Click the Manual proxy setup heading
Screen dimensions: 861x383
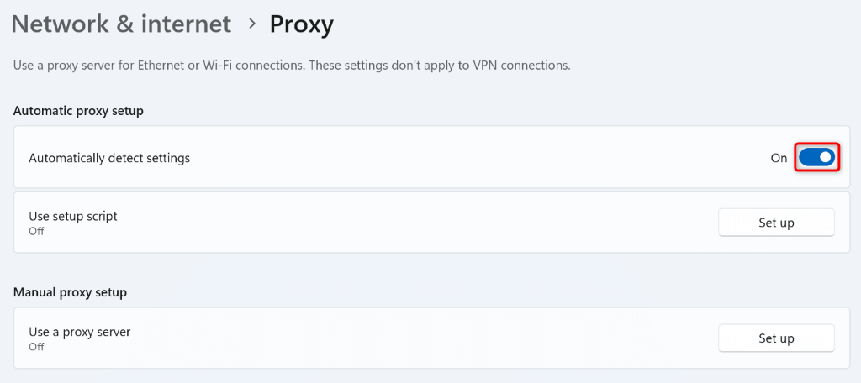(x=70, y=292)
